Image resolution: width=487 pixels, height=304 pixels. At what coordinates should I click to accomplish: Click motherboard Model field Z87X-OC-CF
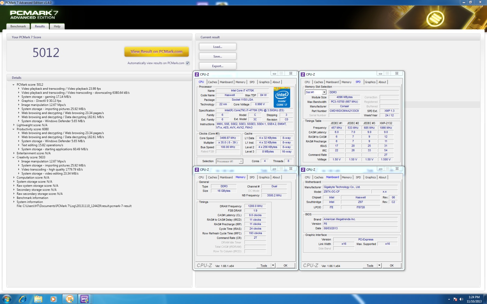coord(346,192)
